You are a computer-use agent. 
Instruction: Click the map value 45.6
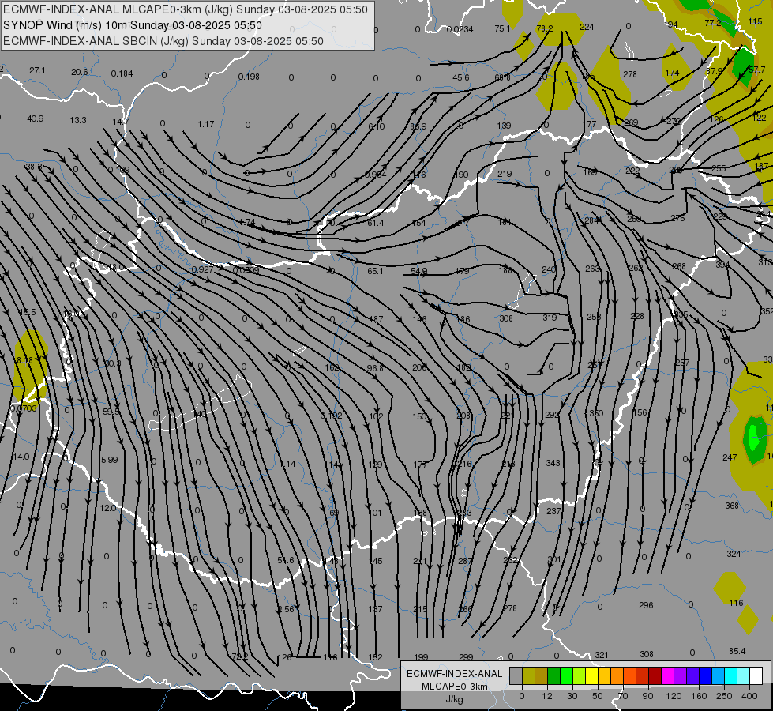tap(461, 77)
